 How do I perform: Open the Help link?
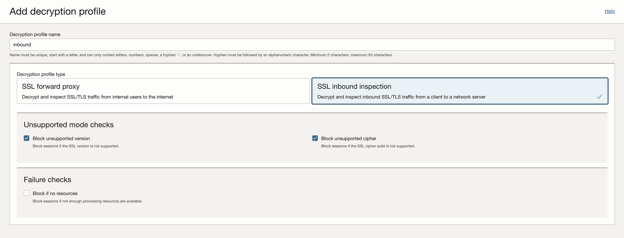(x=609, y=11)
